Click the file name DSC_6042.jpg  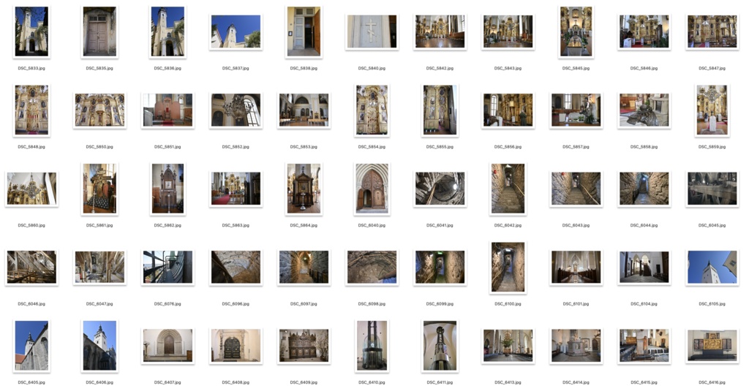pyautogui.click(x=508, y=225)
